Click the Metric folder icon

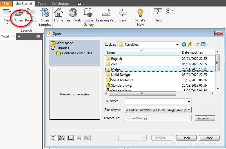click(108, 69)
